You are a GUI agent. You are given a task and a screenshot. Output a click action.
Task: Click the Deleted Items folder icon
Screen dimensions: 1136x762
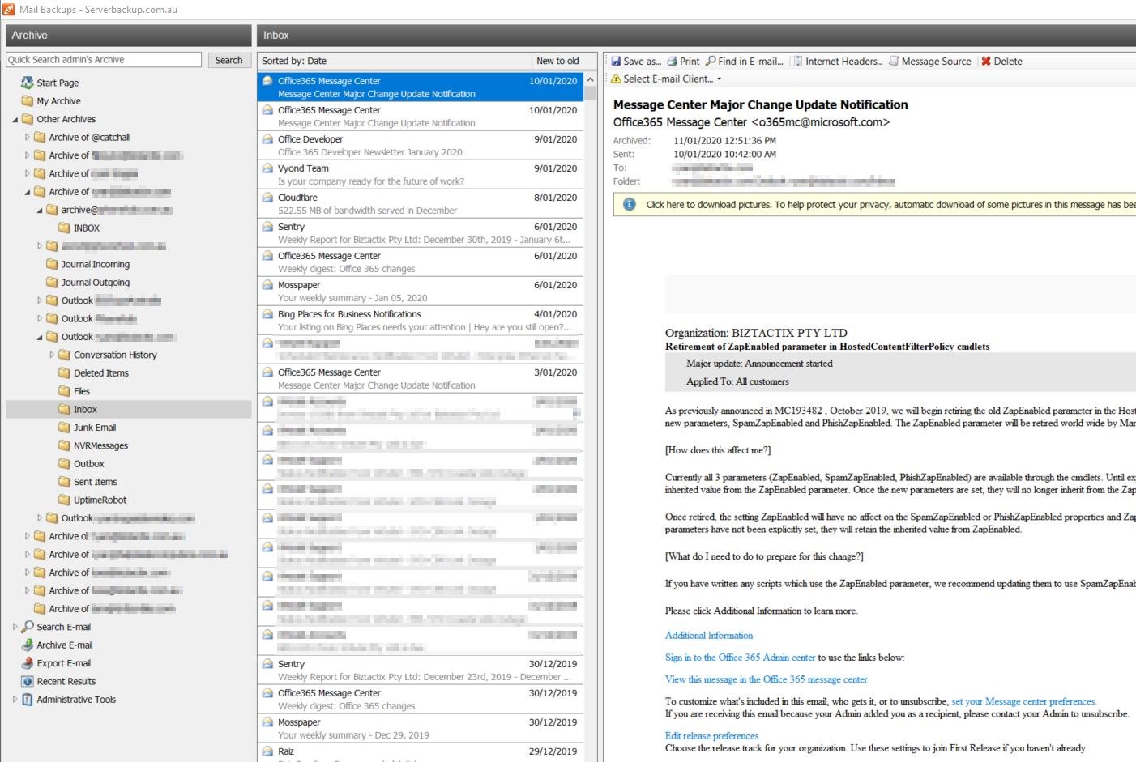[65, 373]
